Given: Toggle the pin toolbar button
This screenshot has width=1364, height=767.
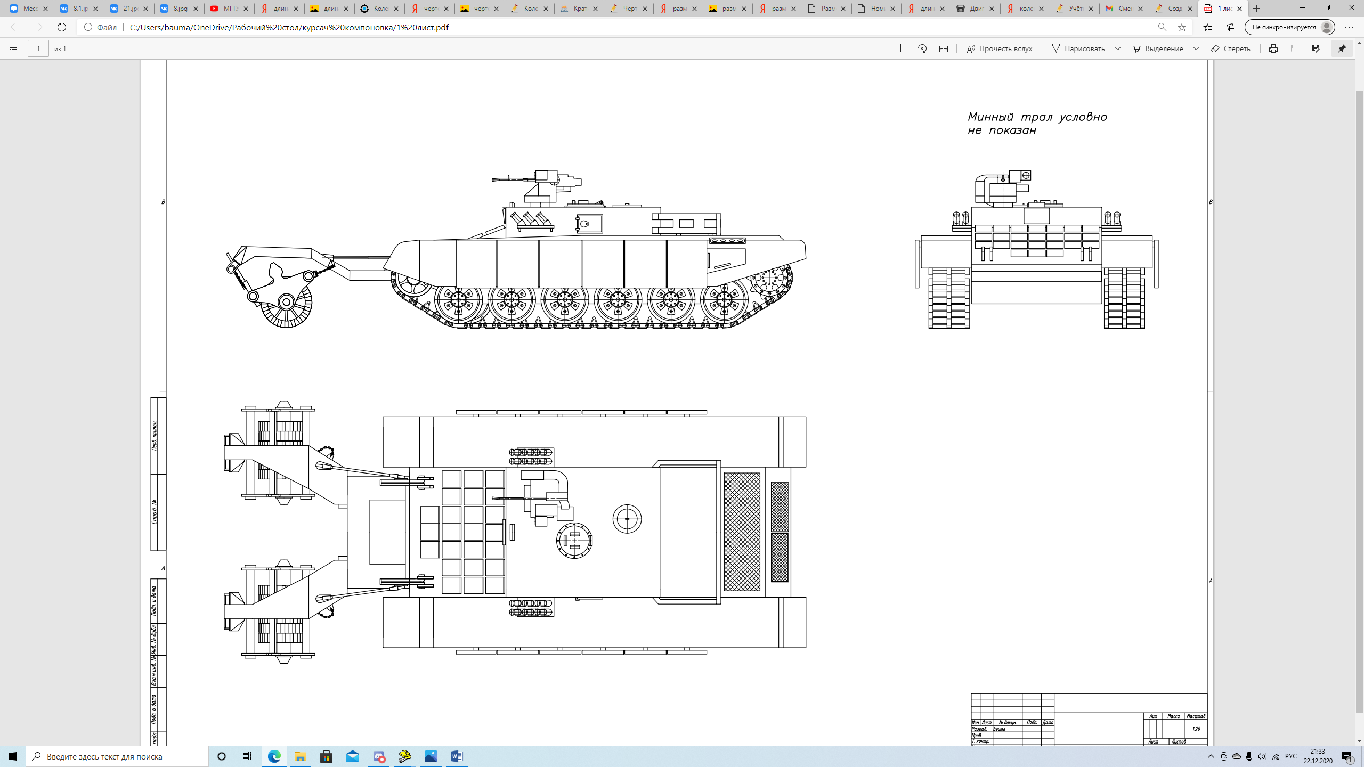Looking at the screenshot, I should (1342, 48).
